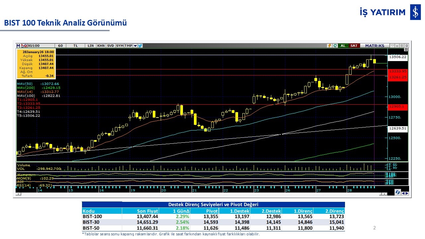Open the chart symbol icon beside XU100
This screenshot has height=239, width=425.
click(24, 46)
